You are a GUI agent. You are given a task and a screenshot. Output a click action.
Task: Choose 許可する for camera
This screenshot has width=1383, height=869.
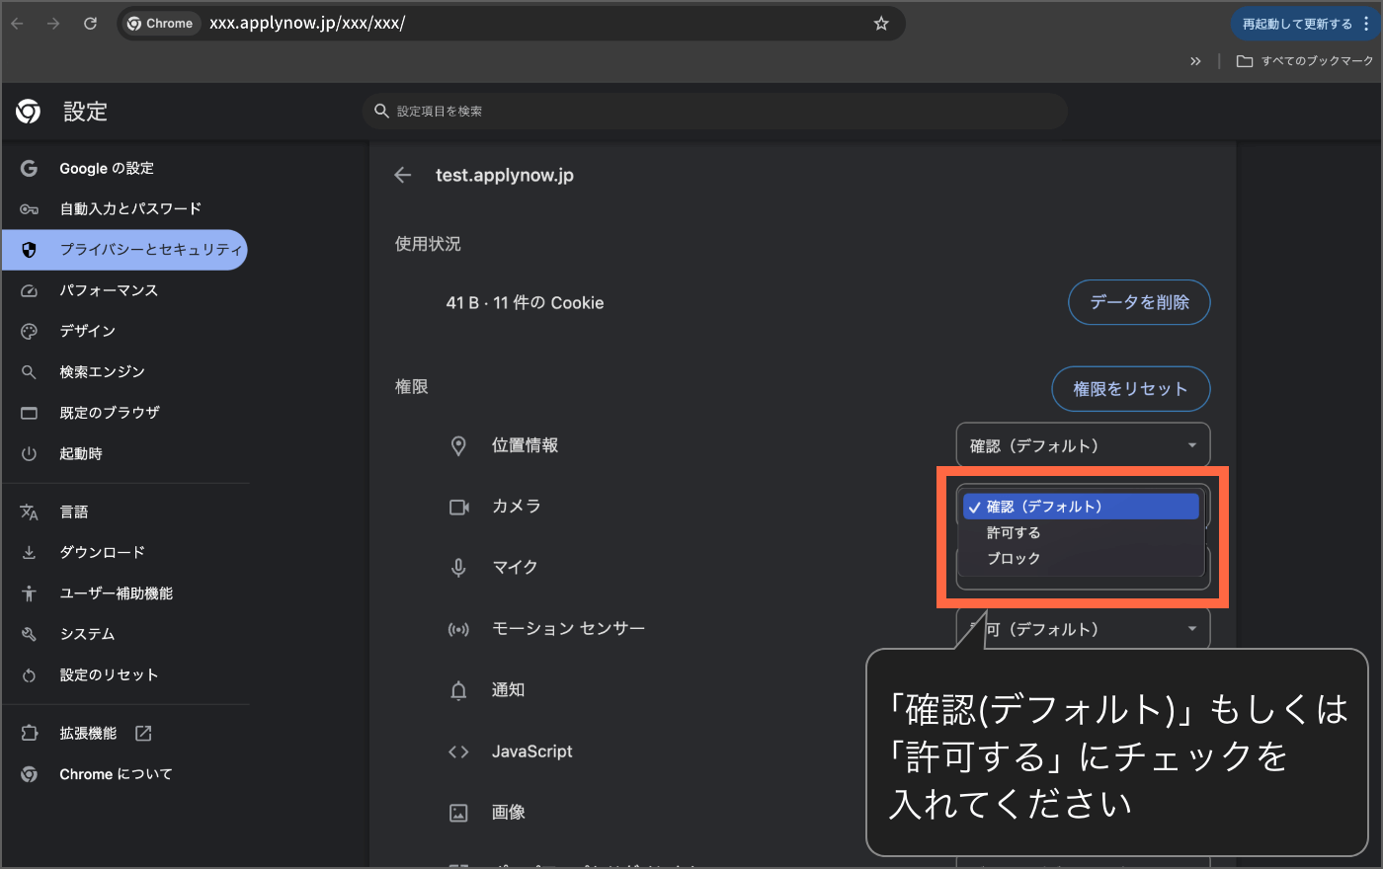(x=1082, y=532)
